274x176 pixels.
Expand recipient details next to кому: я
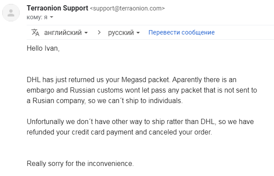coord(52,17)
